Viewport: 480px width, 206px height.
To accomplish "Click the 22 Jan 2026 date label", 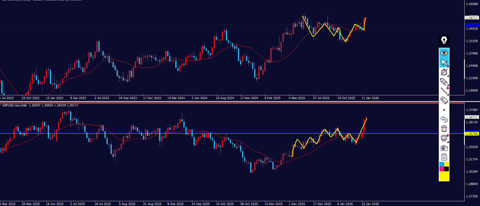I will coord(370,204).
